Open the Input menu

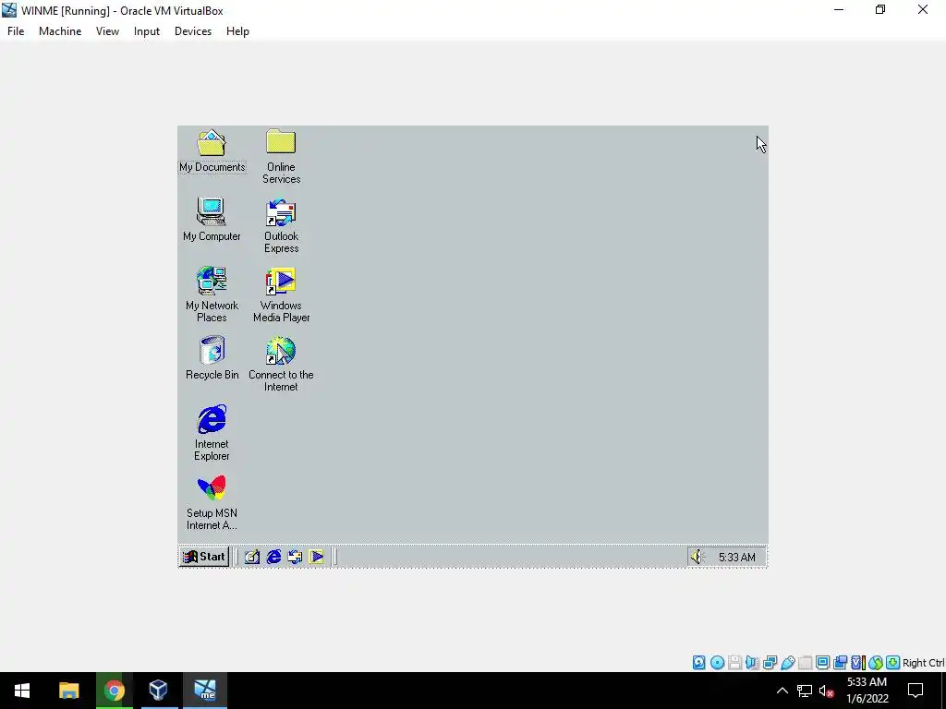(x=147, y=31)
